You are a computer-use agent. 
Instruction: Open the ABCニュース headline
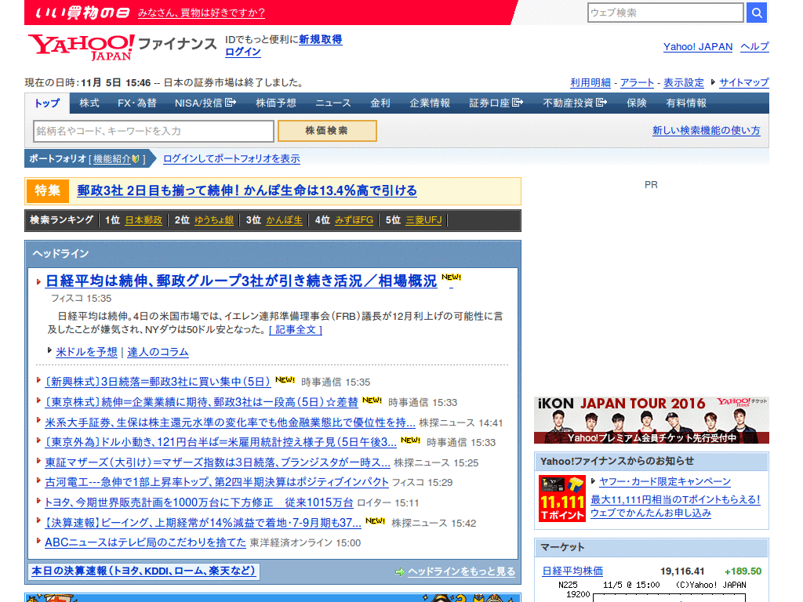(145, 542)
